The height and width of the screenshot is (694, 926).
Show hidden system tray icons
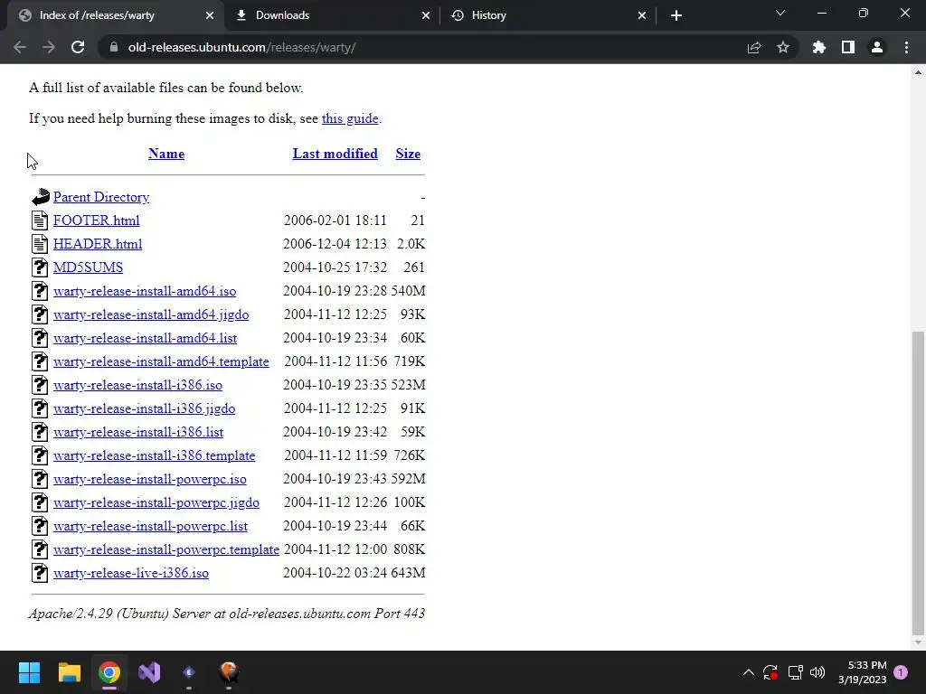(748, 672)
